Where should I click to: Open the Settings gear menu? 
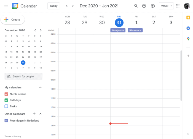(153, 6)
